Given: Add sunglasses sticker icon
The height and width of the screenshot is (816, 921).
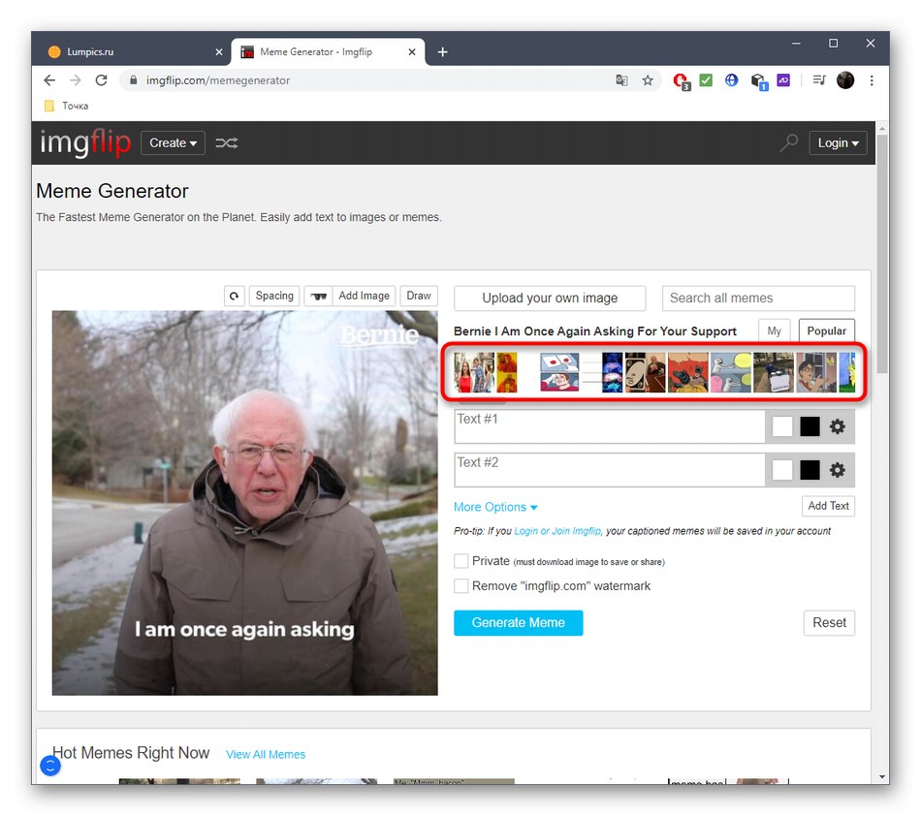Looking at the screenshot, I should (318, 296).
